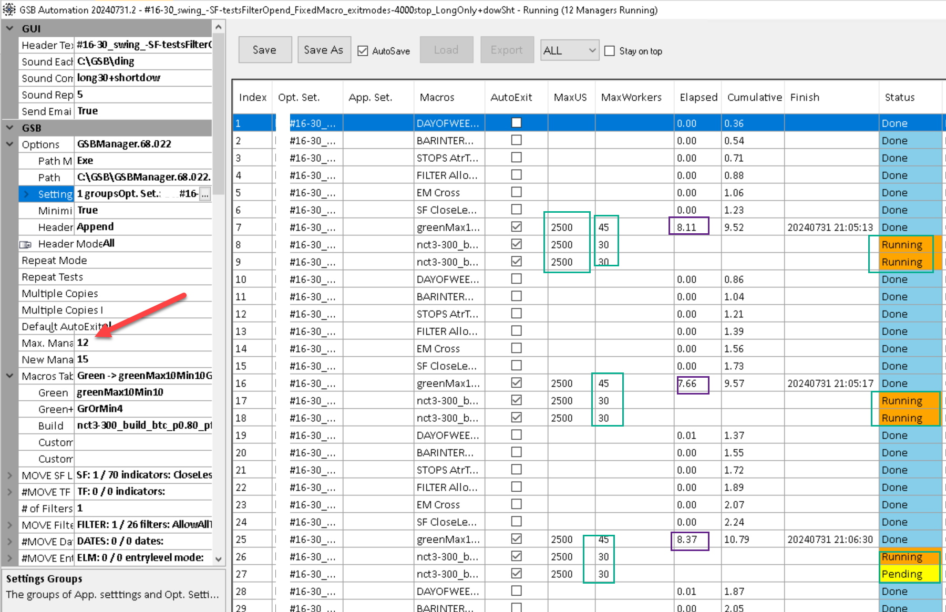Collapse the Macros Tab group
The width and height of the screenshot is (946, 612).
click(x=9, y=376)
